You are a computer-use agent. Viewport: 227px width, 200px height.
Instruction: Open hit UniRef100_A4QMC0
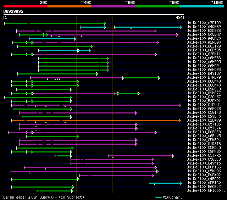[x=204, y=38]
